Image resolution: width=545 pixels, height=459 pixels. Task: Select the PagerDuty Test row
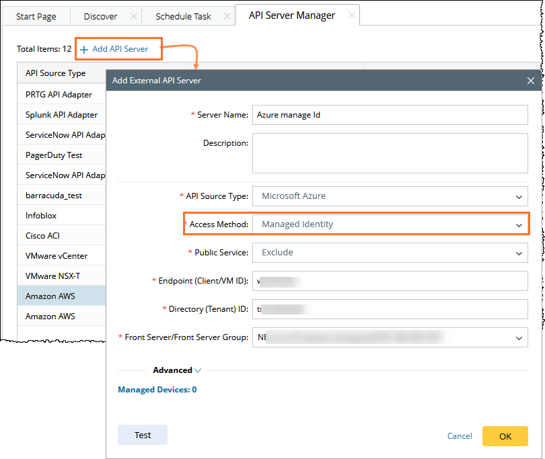(54, 155)
